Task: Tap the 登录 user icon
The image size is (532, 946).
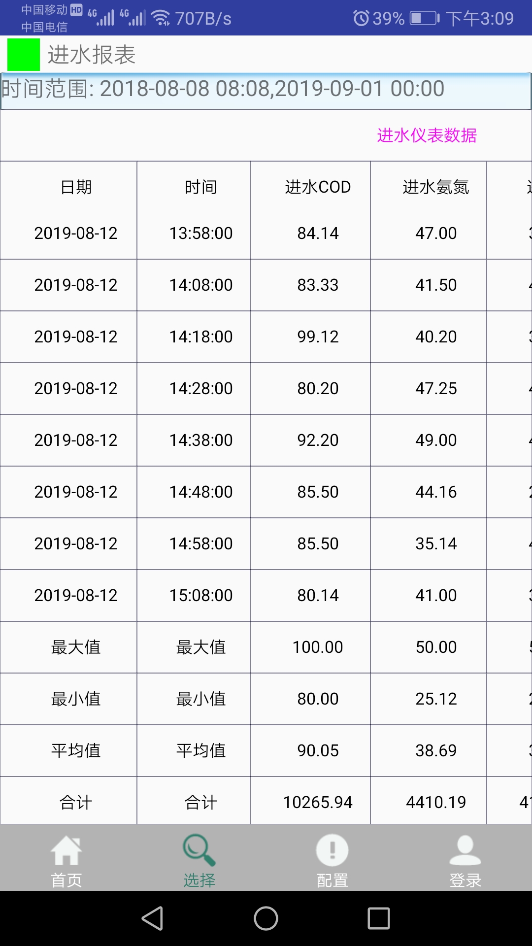Action: pos(465,850)
